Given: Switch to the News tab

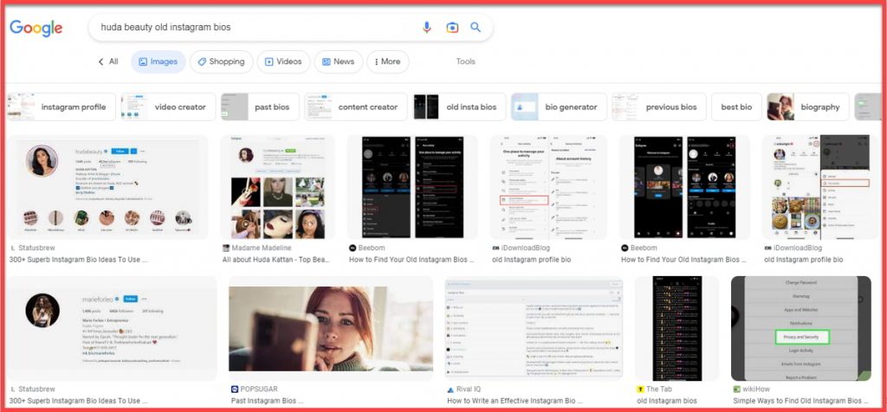Looking at the screenshot, I should point(339,61).
